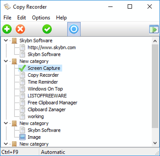Select the bottom New category label
Viewport: 160px width, 156px height.
pos(34,144)
